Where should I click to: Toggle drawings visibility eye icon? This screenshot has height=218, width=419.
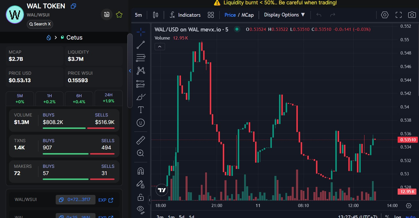[x=141, y=209]
